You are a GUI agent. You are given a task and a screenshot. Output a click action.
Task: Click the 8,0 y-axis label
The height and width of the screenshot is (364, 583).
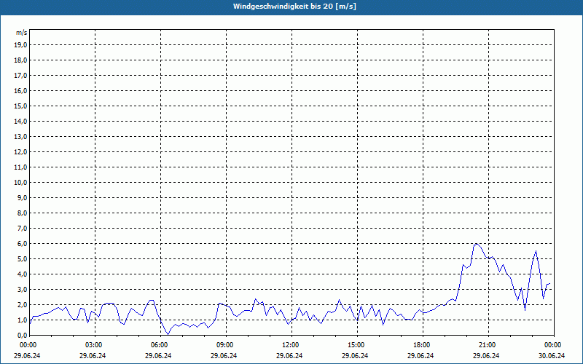click(x=23, y=213)
